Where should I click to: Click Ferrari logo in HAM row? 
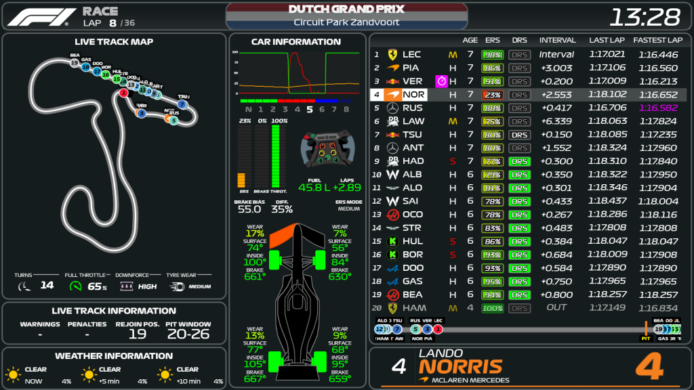(x=392, y=308)
